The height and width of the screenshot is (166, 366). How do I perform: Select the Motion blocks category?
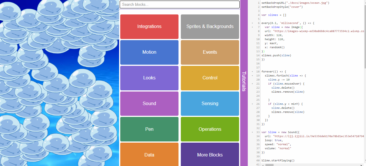(x=149, y=52)
